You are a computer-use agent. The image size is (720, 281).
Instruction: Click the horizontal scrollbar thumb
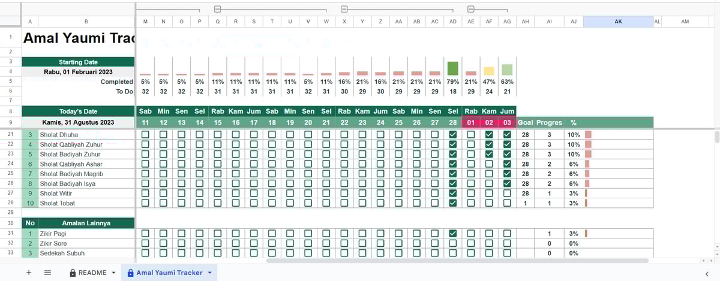click(x=457, y=261)
